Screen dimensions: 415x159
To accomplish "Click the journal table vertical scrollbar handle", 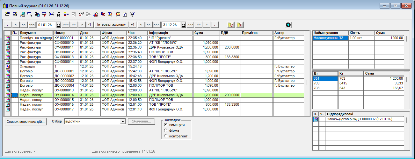I will (307, 83).
